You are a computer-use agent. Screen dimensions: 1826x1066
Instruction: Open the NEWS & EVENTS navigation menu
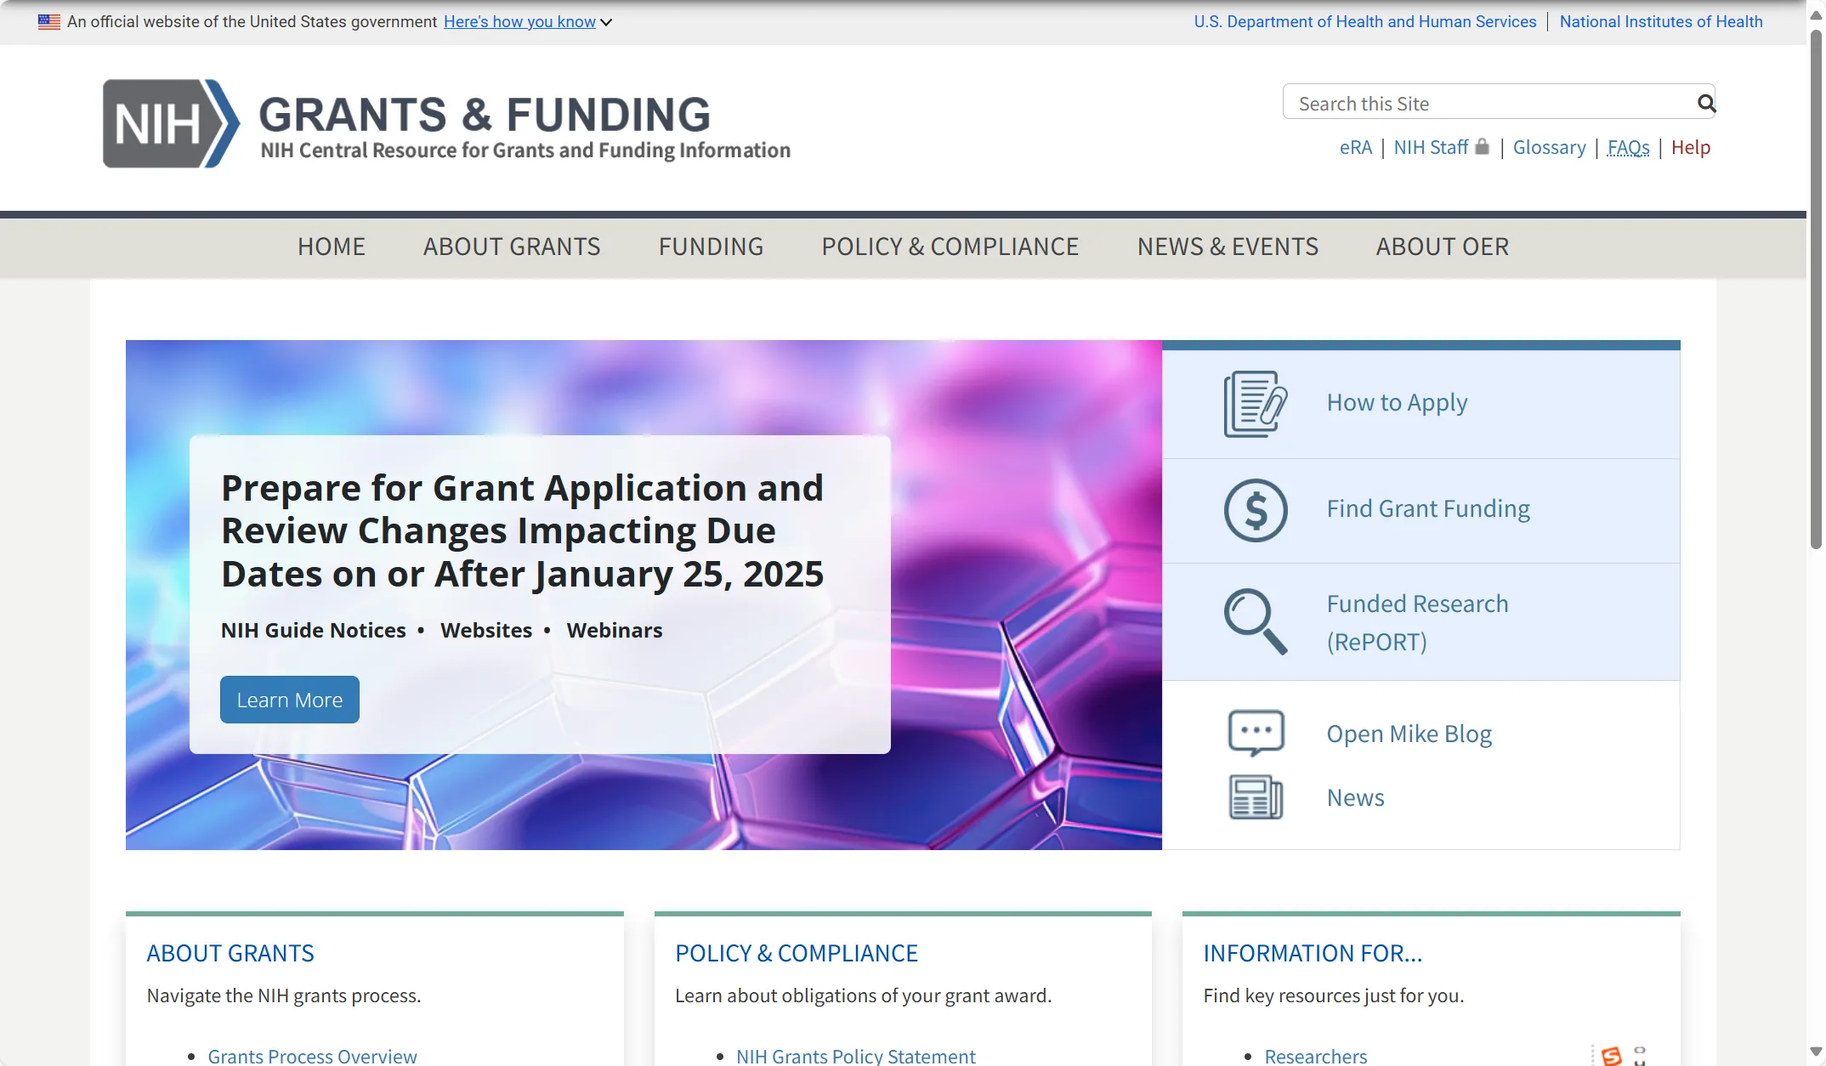(x=1228, y=247)
